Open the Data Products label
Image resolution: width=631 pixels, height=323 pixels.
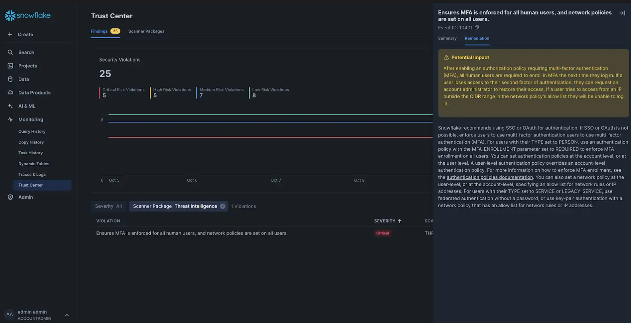pyautogui.click(x=34, y=93)
